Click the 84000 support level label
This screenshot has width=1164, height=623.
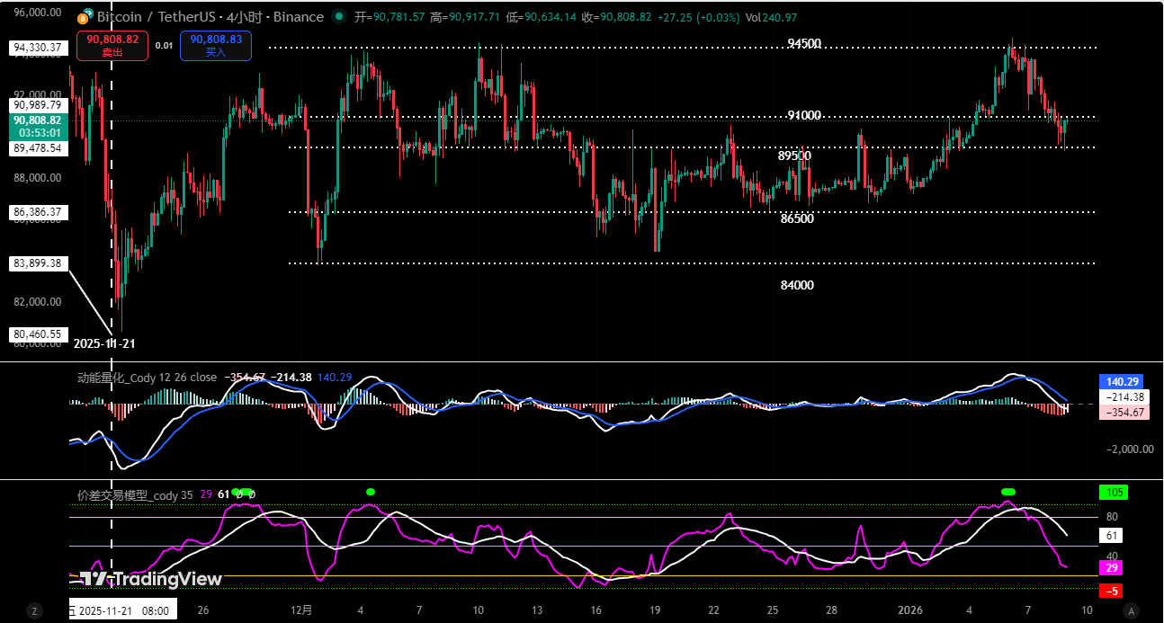797,285
